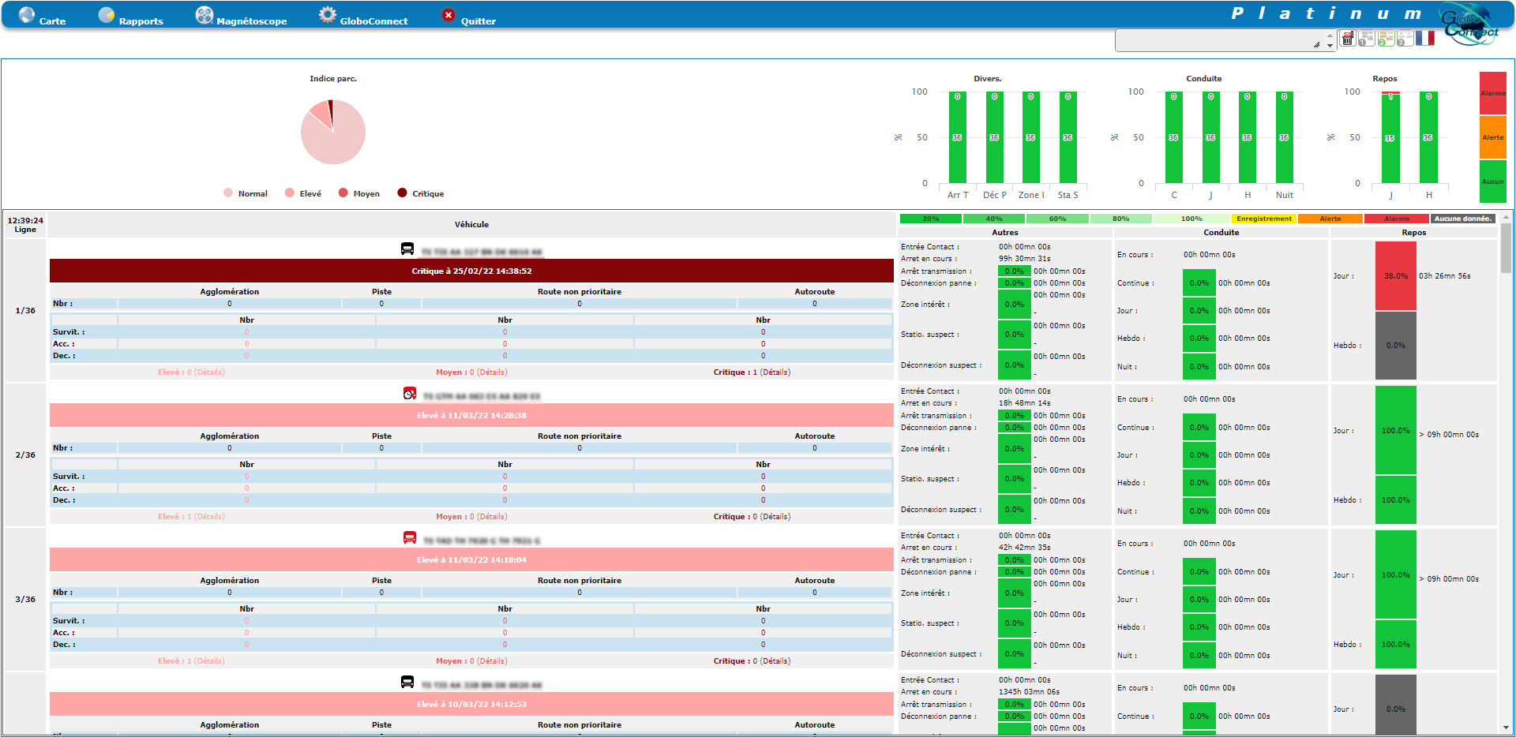Click the French flag language icon
Screen dimensions: 1516x737
(1424, 38)
